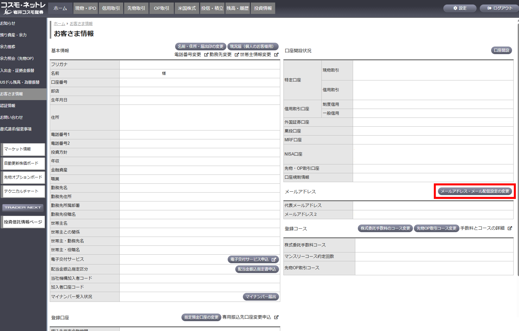Click the ログアウト button
The height and width of the screenshot is (331, 519).
pos(500,8)
